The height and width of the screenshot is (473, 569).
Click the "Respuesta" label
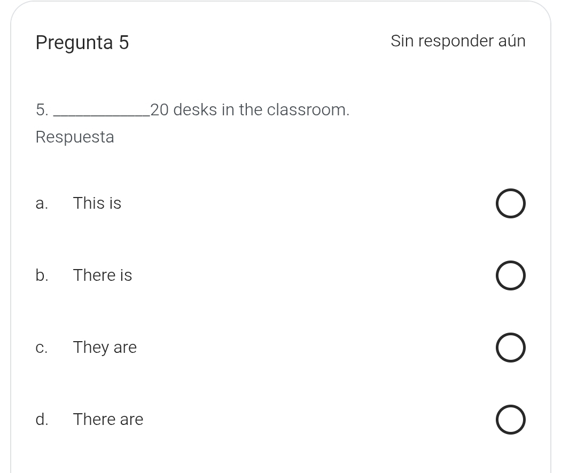point(75,137)
